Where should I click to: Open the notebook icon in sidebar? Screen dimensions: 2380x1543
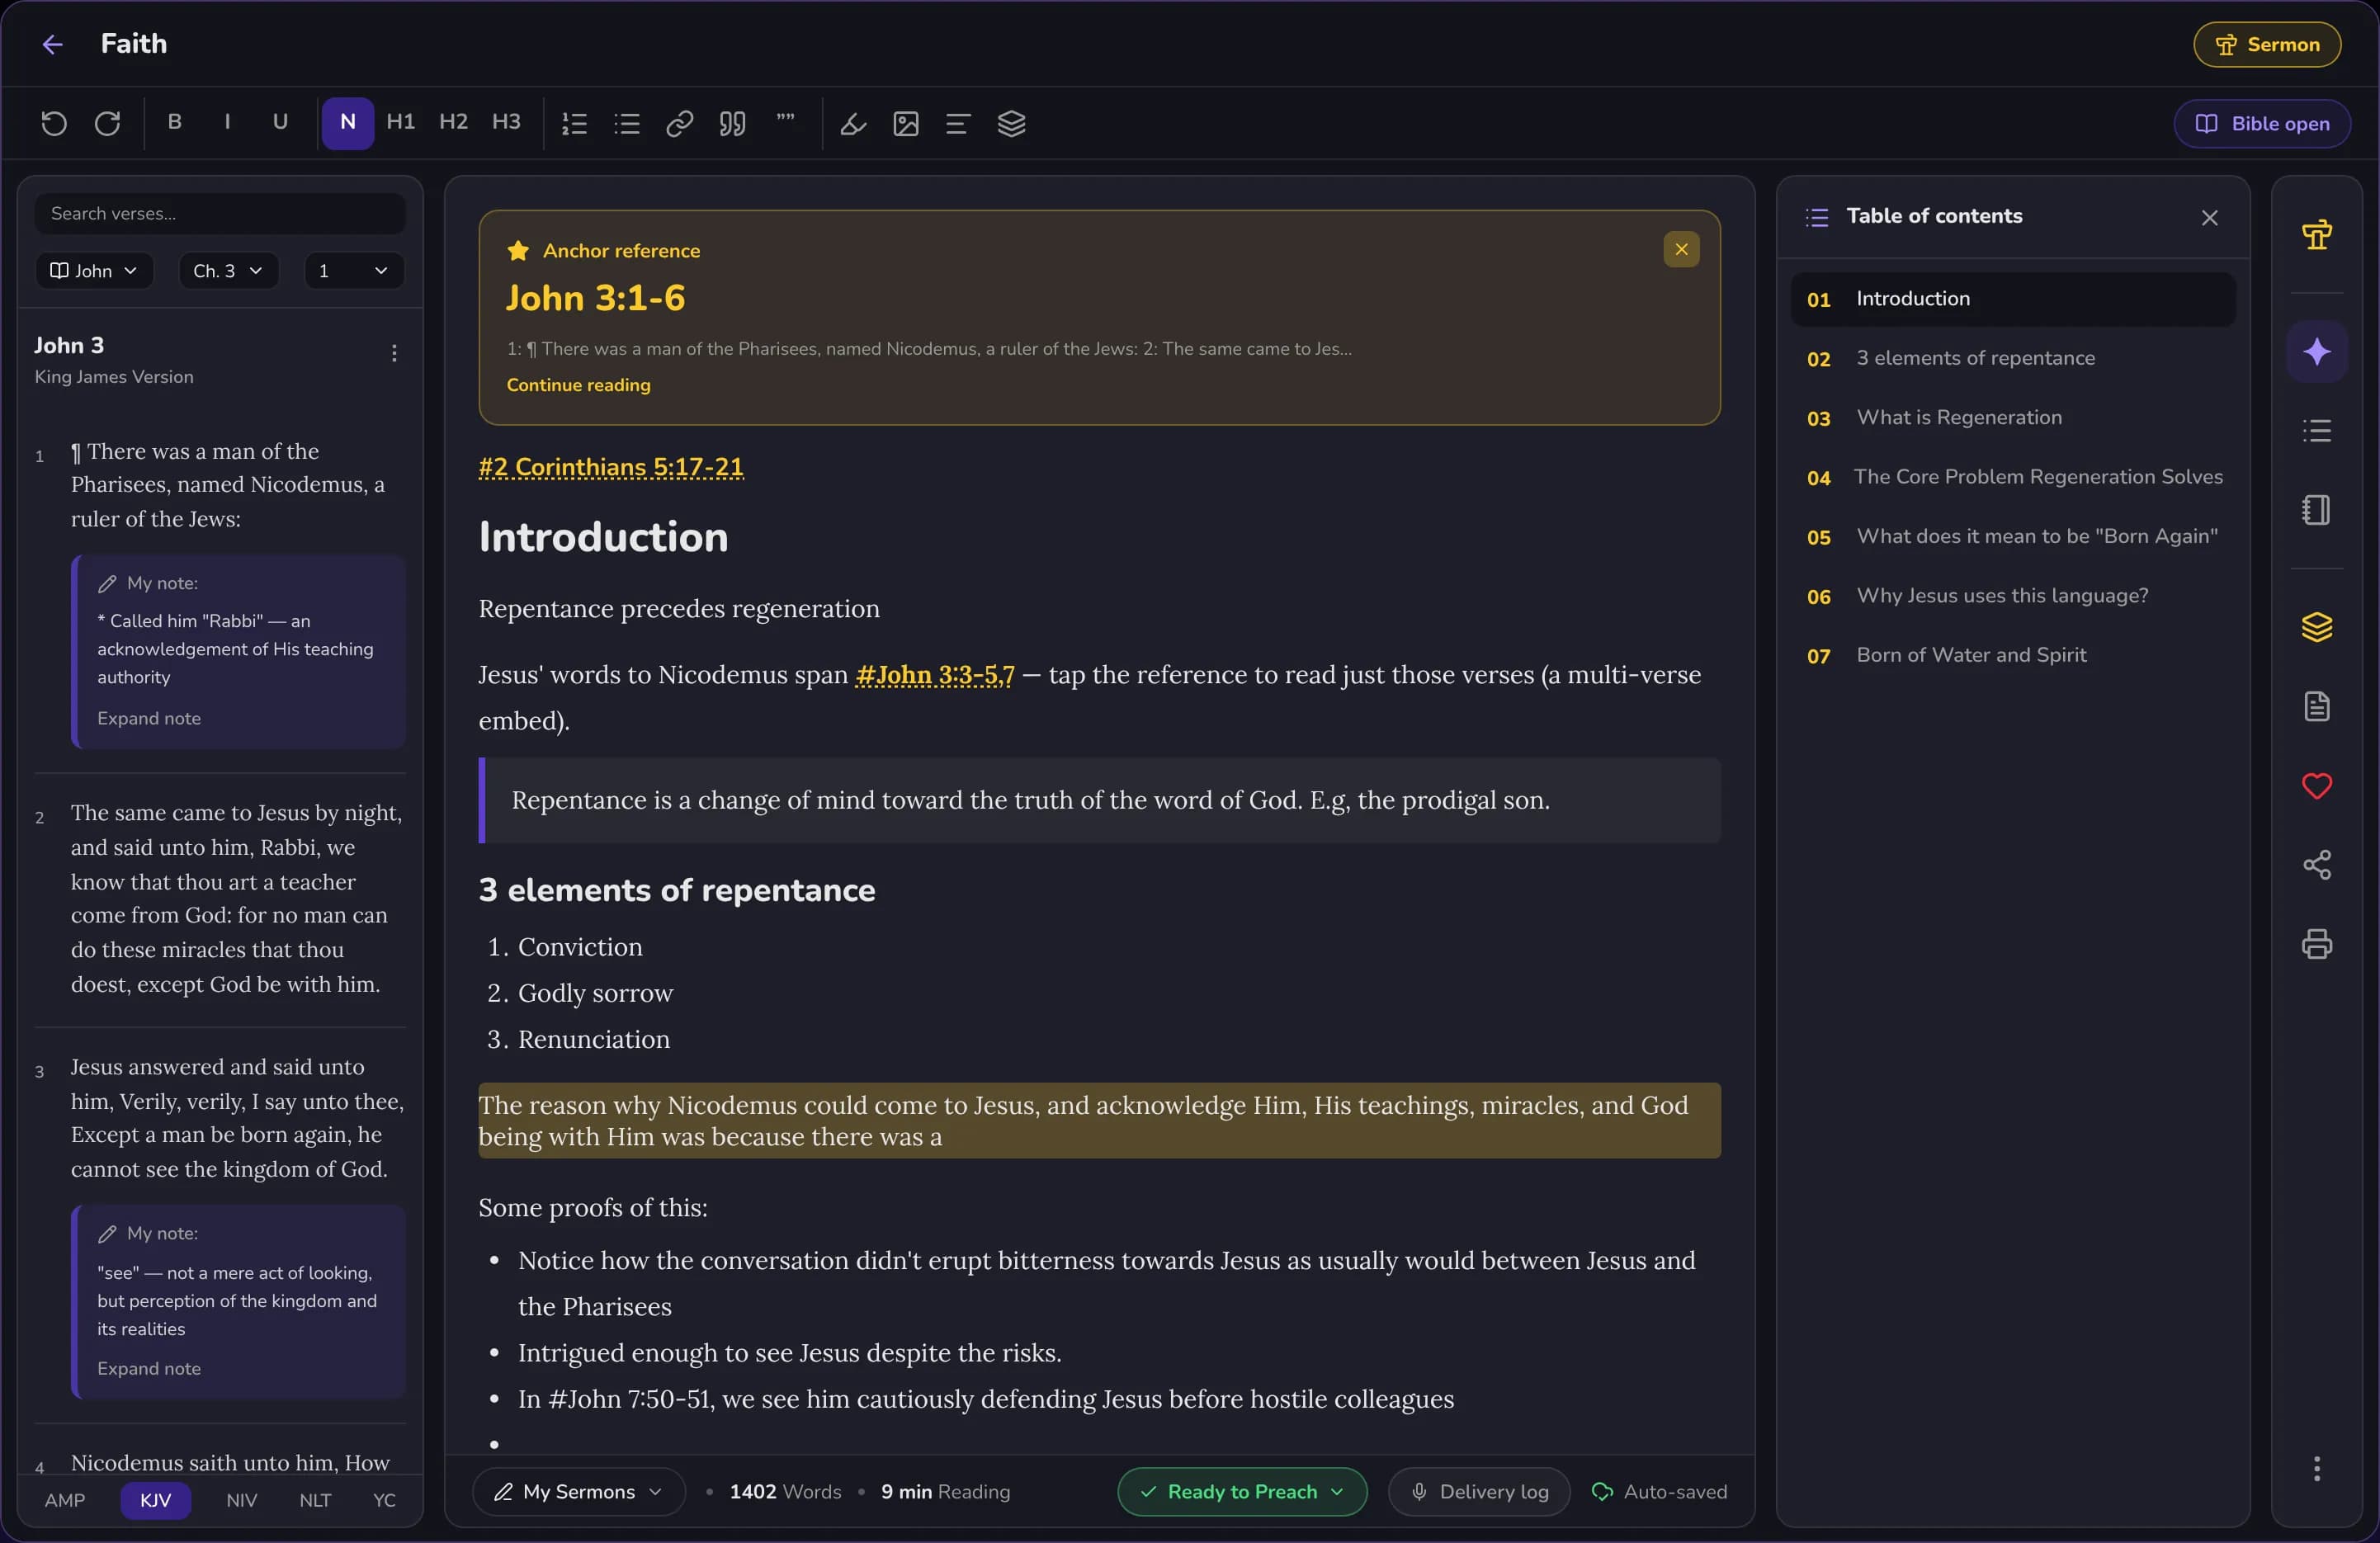coord(2317,510)
